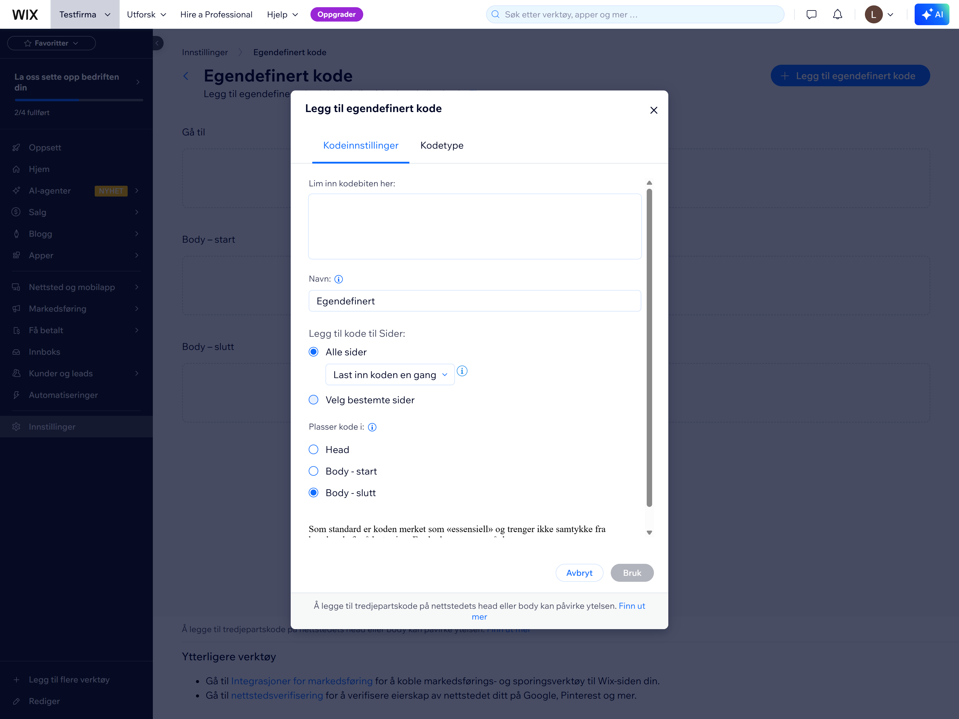The height and width of the screenshot is (719, 959).
Task: Choose Head placement radio
Action: pos(313,449)
